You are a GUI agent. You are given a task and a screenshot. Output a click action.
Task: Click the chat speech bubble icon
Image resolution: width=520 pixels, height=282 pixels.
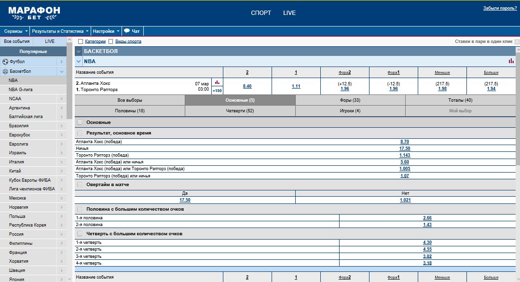tap(127, 31)
